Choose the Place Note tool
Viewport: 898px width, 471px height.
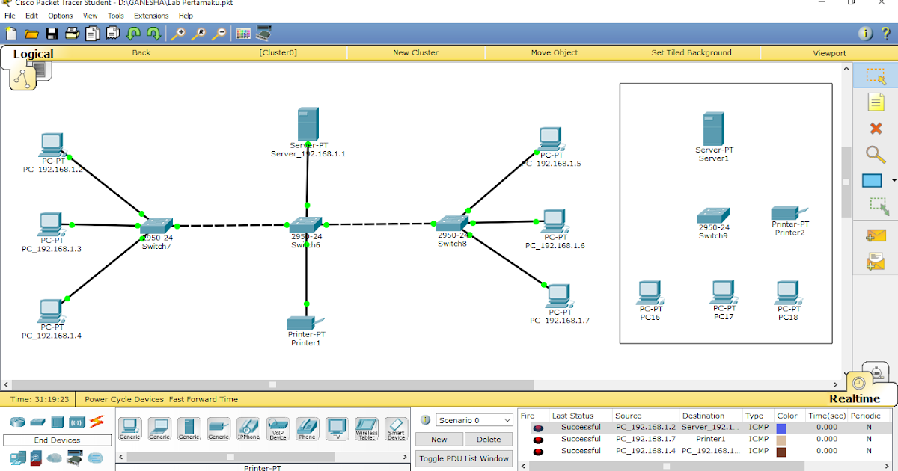(876, 102)
